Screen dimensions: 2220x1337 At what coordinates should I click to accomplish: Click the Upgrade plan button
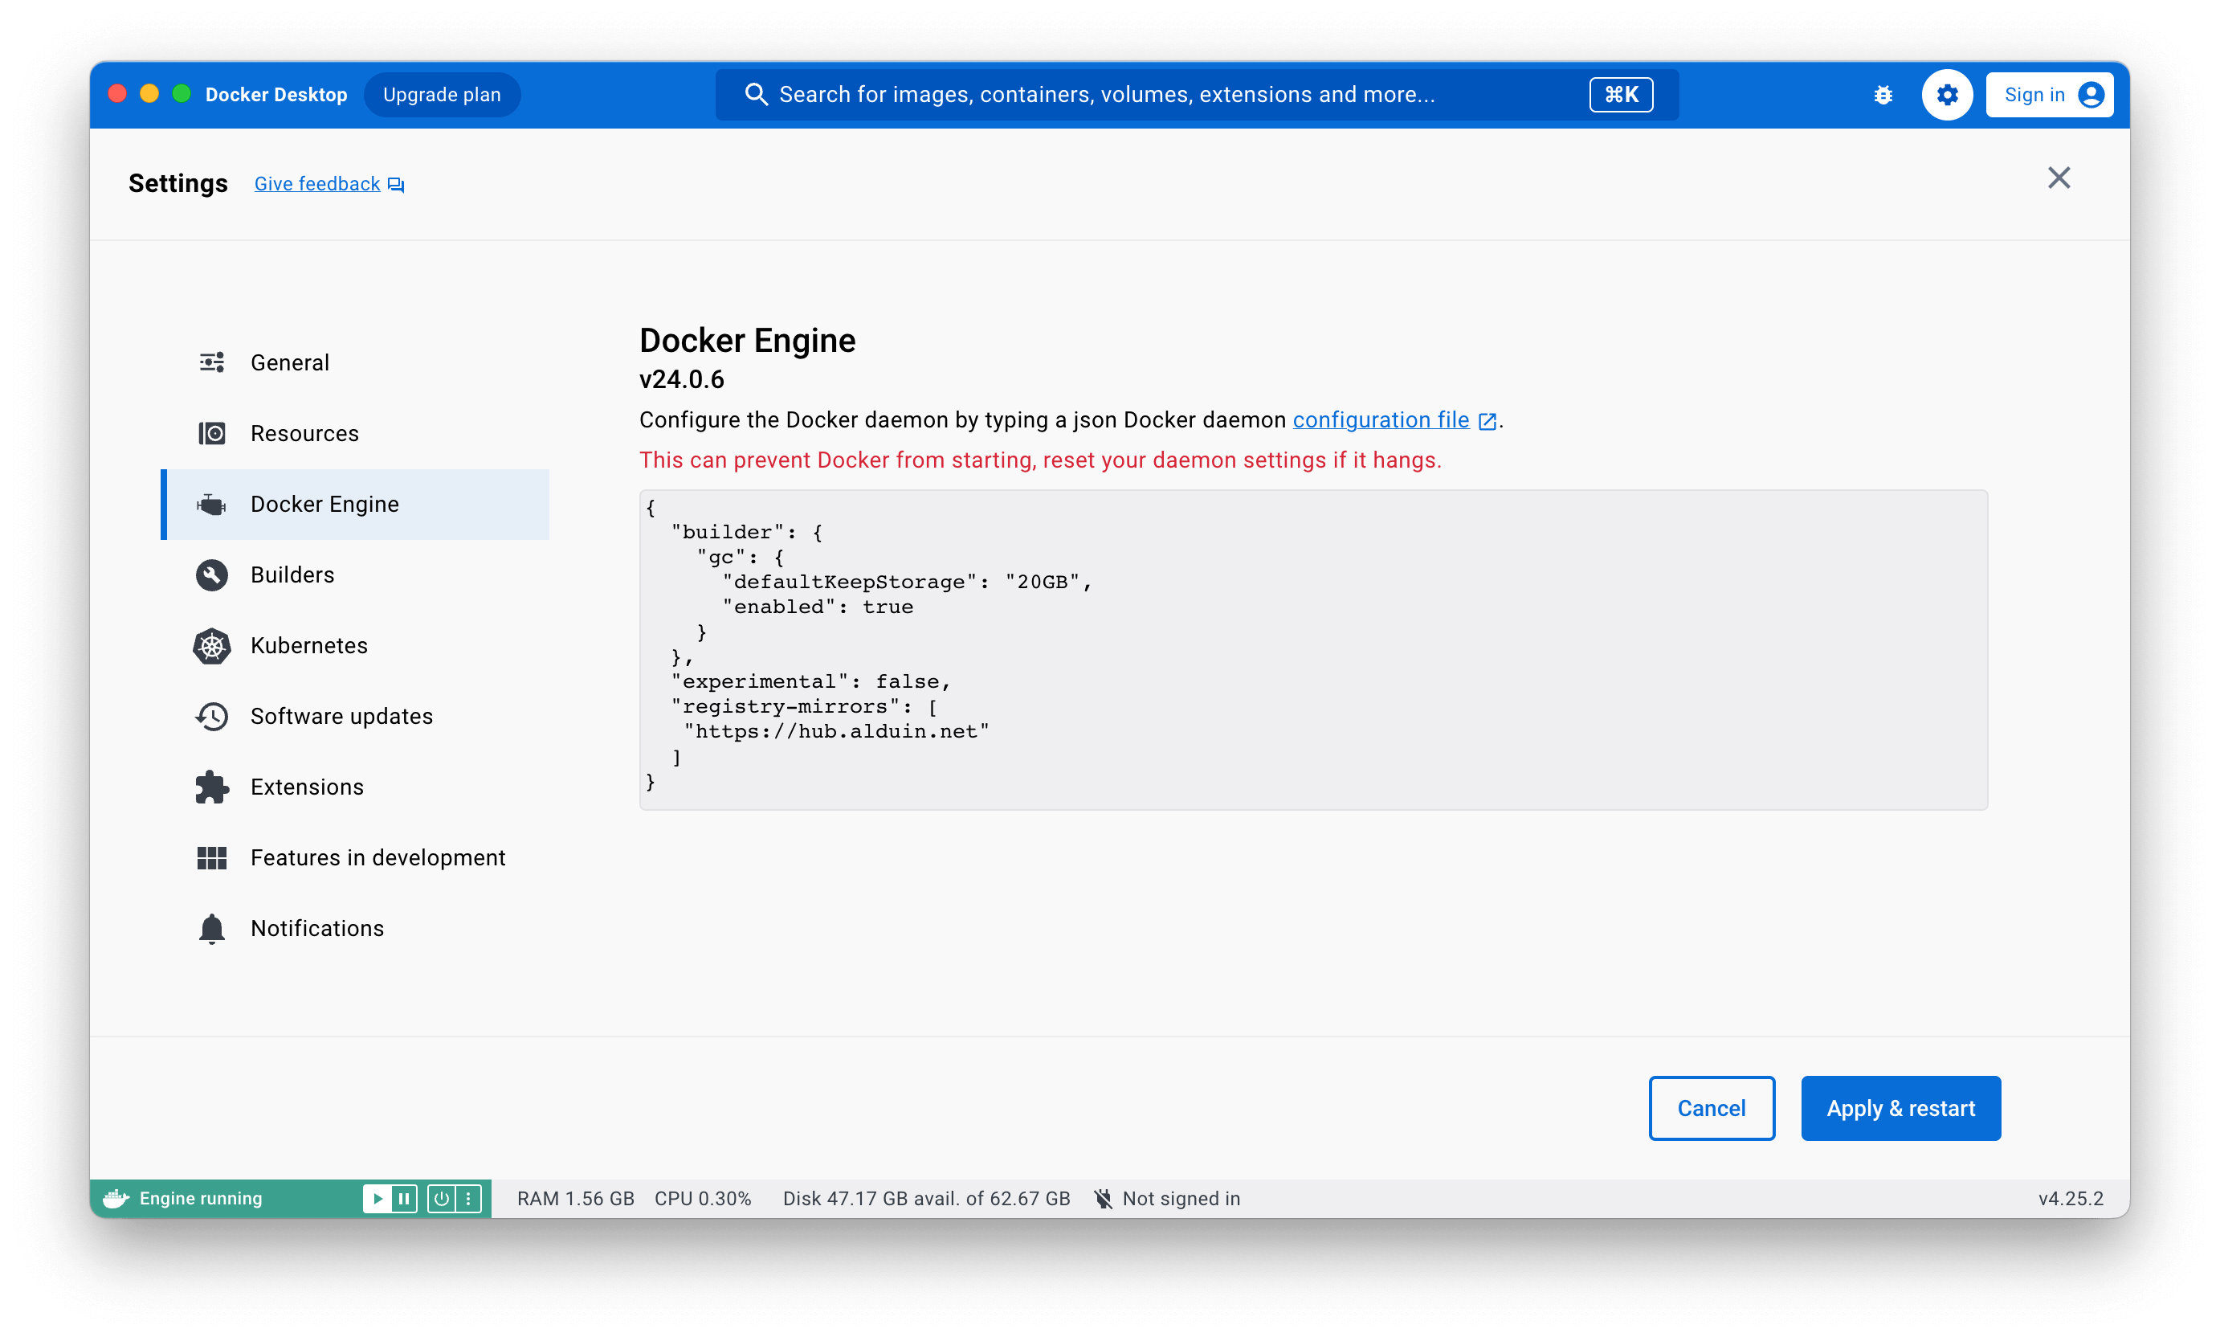pos(441,95)
